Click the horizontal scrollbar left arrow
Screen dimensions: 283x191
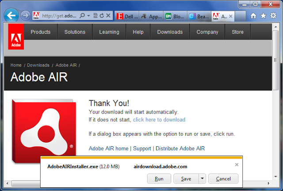tap(8, 183)
